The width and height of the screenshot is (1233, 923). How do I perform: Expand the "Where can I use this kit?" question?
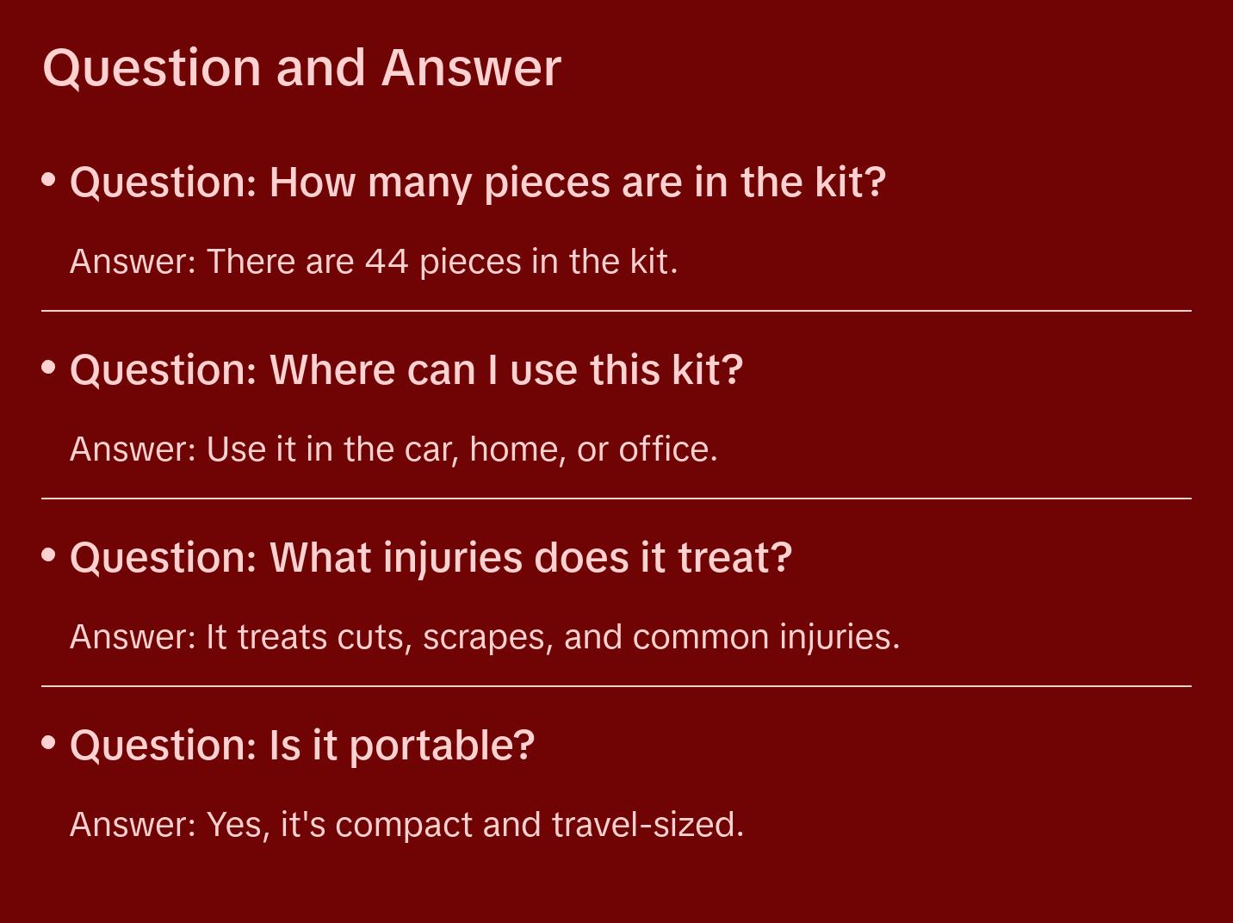point(406,370)
